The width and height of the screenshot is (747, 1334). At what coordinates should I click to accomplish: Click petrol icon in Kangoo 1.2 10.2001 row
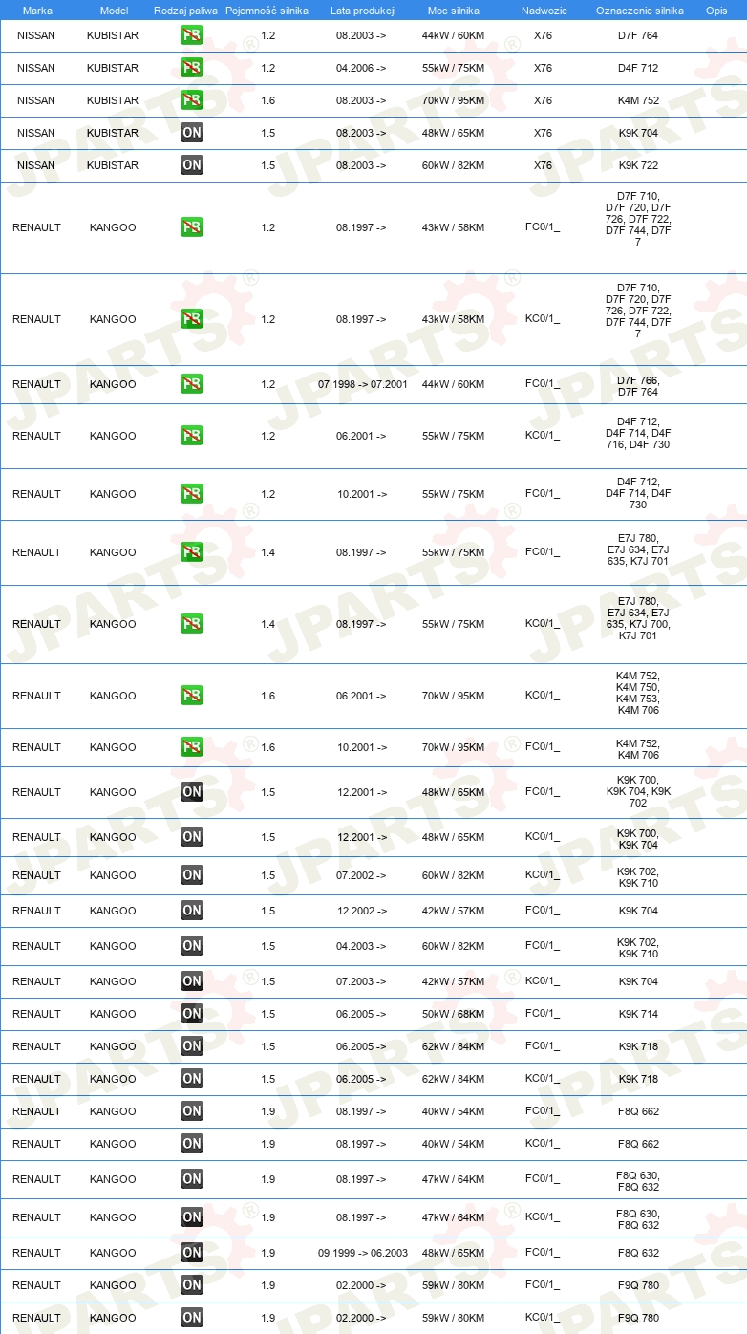pyautogui.click(x=192, y=494)
